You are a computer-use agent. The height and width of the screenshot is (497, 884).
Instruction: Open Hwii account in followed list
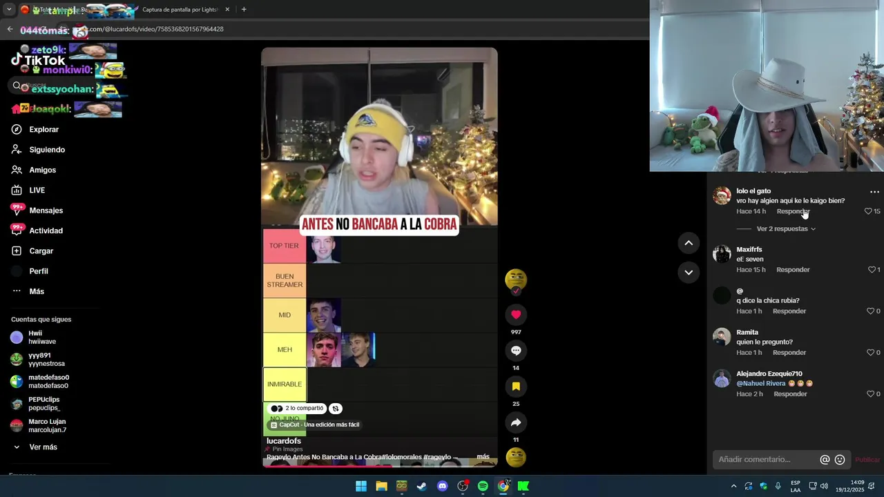pos(41,338)
